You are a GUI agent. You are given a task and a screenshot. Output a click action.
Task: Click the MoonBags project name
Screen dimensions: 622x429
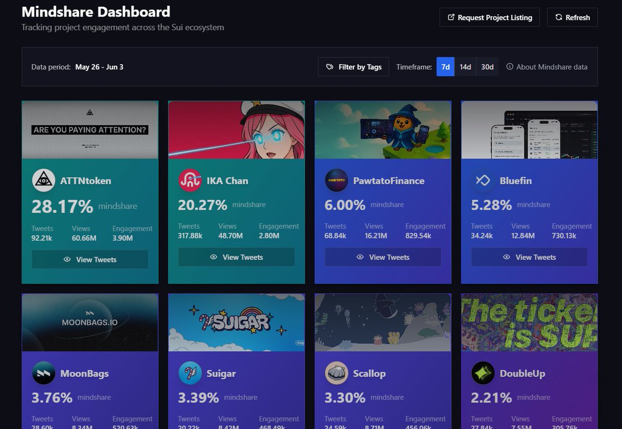tap(84, 373)
